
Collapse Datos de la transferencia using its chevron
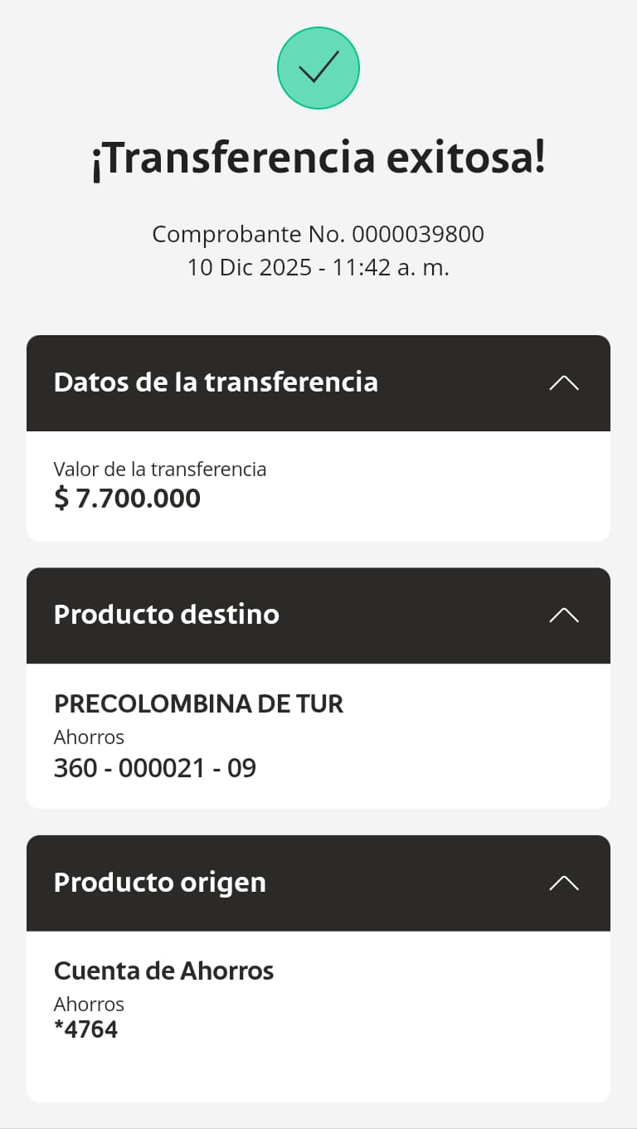564,383
